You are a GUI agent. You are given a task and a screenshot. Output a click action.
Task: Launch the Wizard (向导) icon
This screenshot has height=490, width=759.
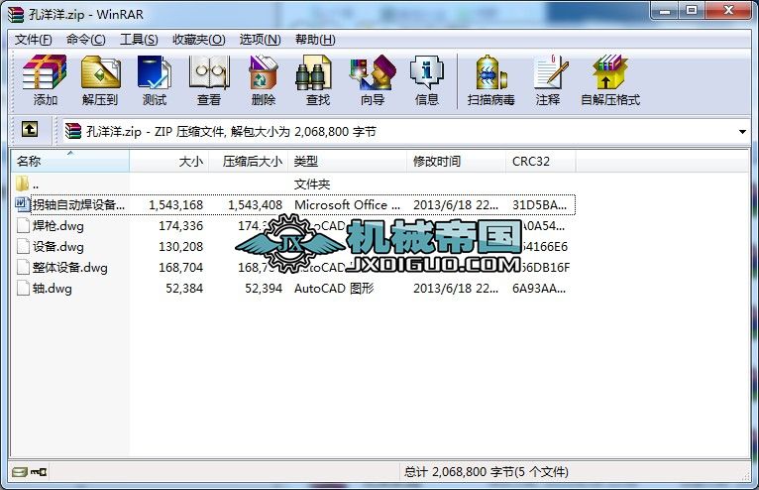[x=373, y=80]
